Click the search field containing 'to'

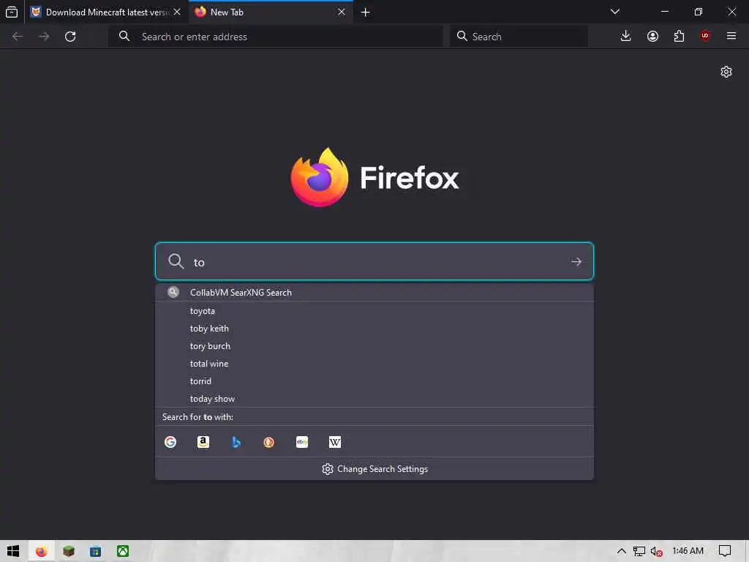click(374, 261)
